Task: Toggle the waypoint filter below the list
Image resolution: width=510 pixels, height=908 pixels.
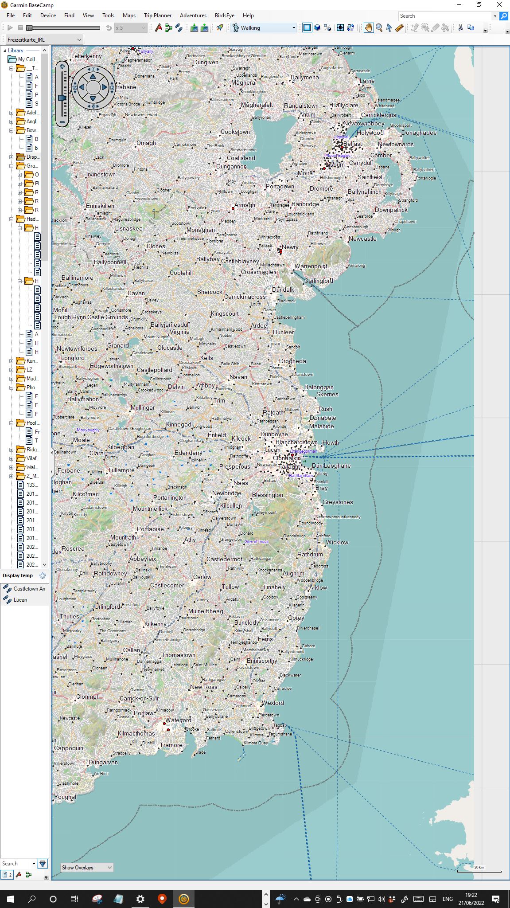Action: point(19,875)
